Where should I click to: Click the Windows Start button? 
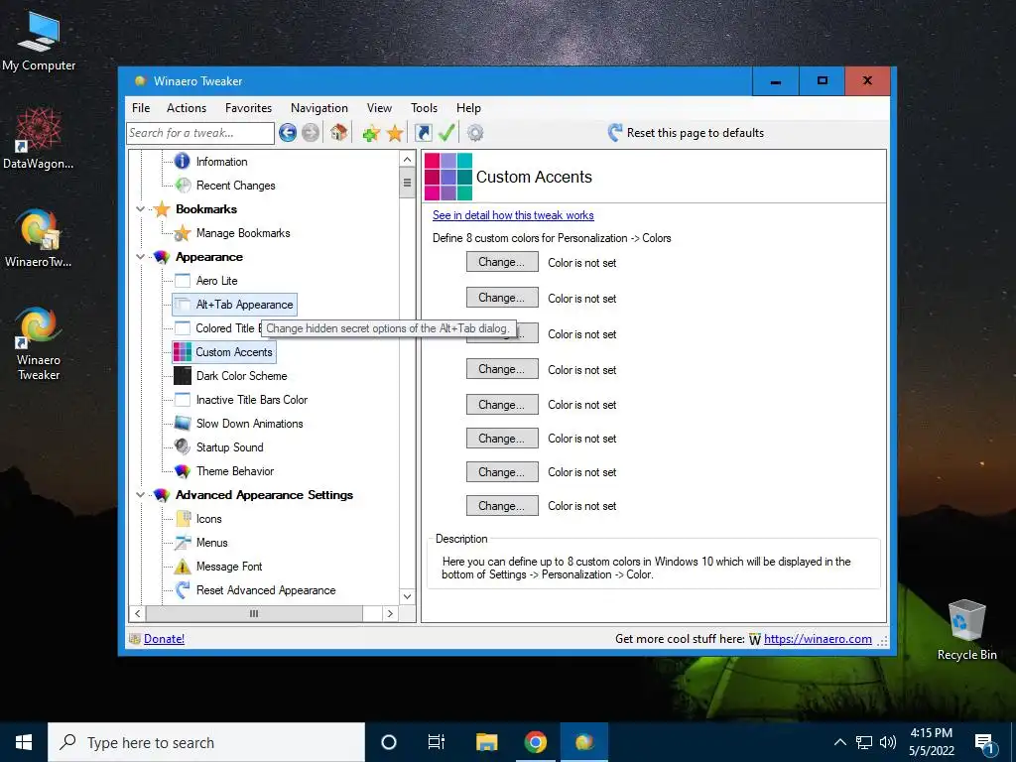[x=24, y=742]
